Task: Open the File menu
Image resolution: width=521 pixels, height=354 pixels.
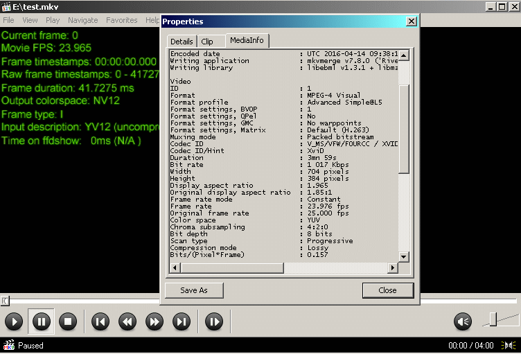Action: [x=8, y=20]
